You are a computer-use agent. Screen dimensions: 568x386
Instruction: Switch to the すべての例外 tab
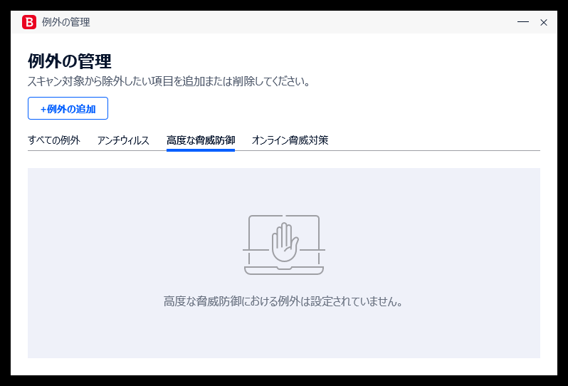click(54, 140)
